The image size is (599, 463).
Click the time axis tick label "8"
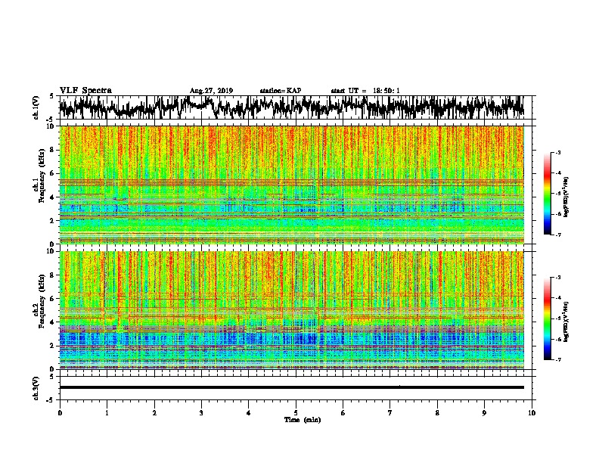(437, 413)
